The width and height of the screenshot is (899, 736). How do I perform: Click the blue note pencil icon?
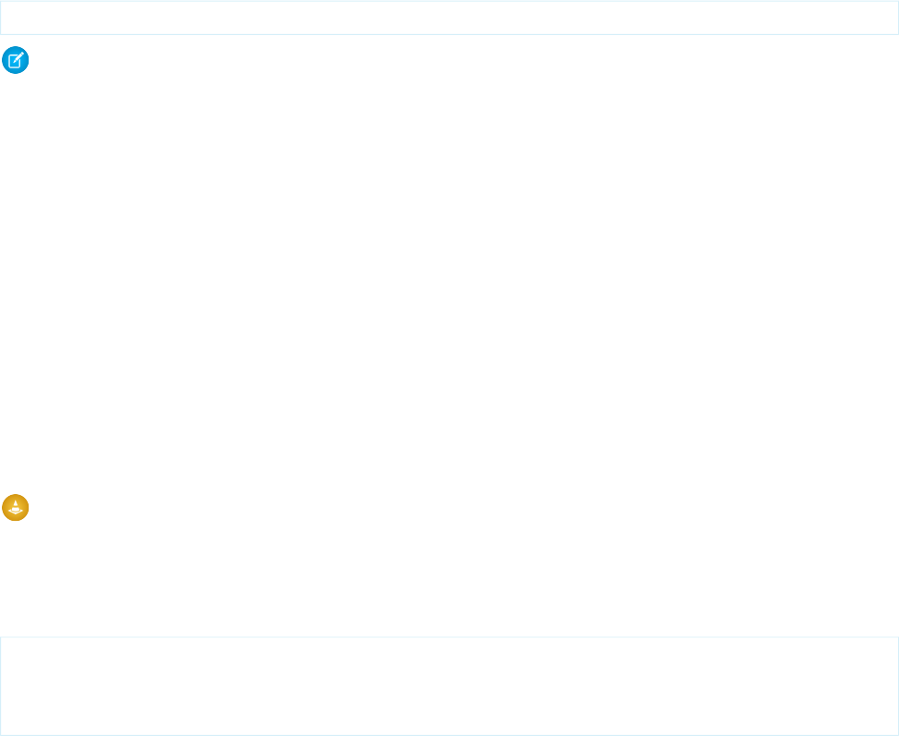click(16, 60)
